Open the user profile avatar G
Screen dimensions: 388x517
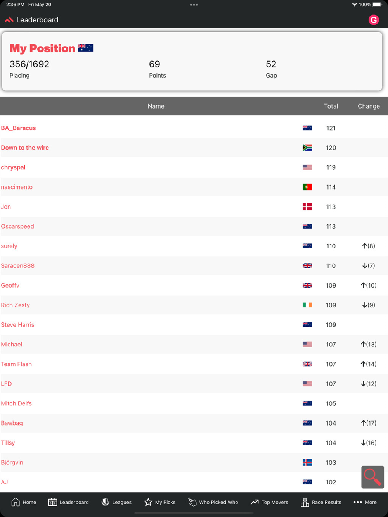click(x=374, y=20)
